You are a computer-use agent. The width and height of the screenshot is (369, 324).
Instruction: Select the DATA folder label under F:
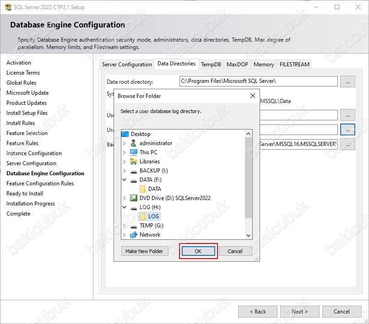click(x=155, y=189)
